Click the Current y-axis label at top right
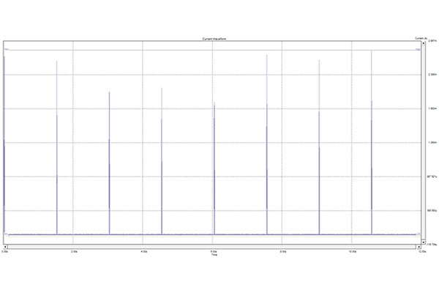Viewport: 439px width, 293px height. [x=421, y=37]
